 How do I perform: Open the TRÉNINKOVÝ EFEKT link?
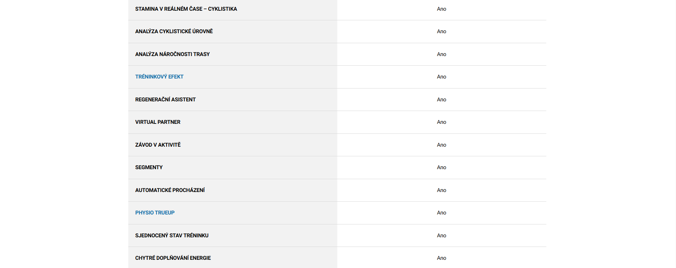click(159, 77)
